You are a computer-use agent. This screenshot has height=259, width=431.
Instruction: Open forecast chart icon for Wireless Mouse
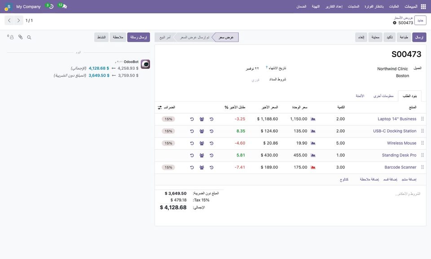tap(313, 143)
